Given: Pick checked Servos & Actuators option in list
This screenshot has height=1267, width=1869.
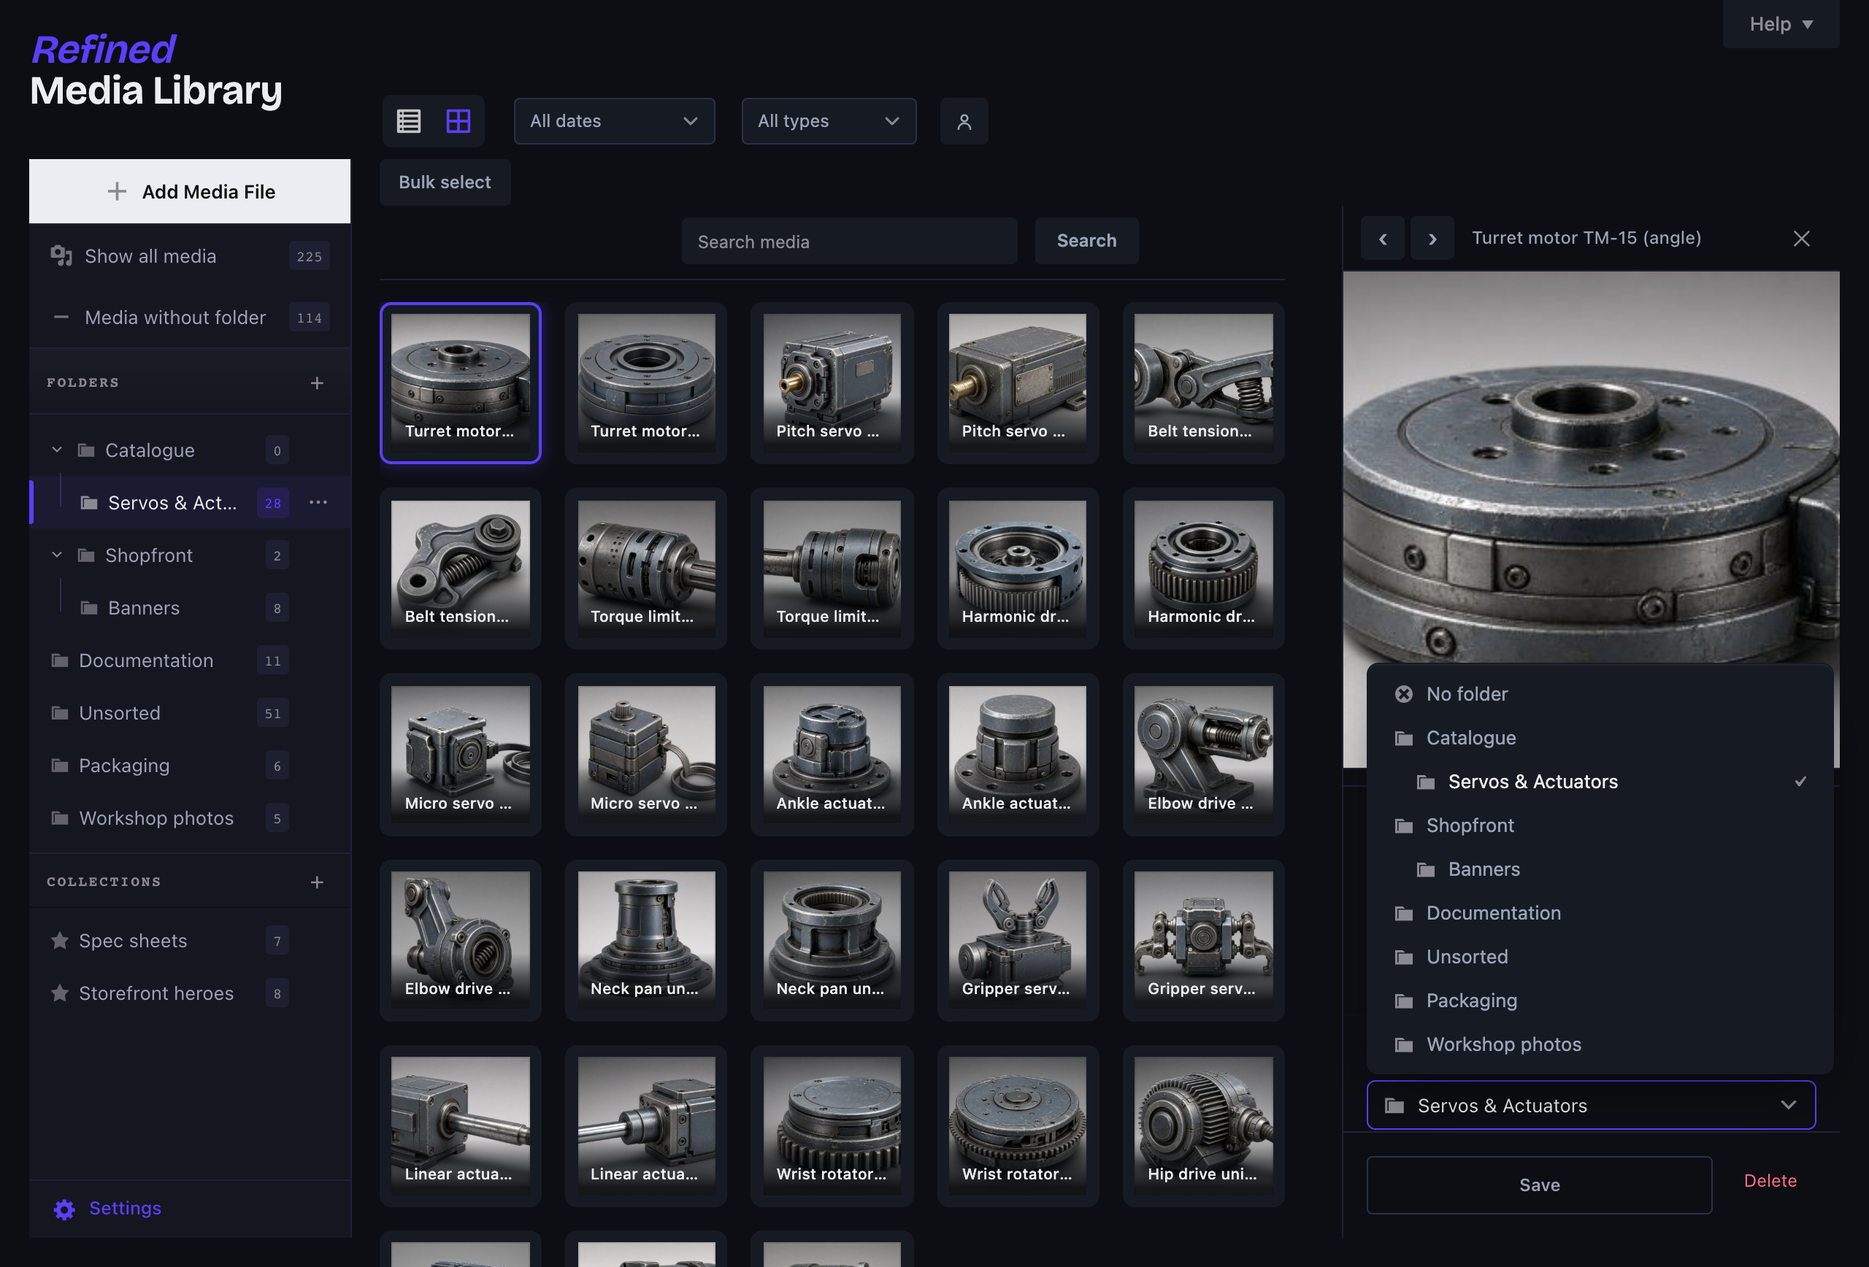Looking at the screenshot, I should [x=1599, y=782].
